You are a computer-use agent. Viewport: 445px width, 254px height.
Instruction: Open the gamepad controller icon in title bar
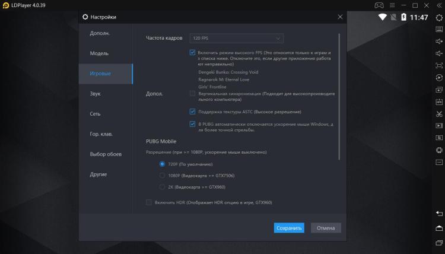point(379,5)
